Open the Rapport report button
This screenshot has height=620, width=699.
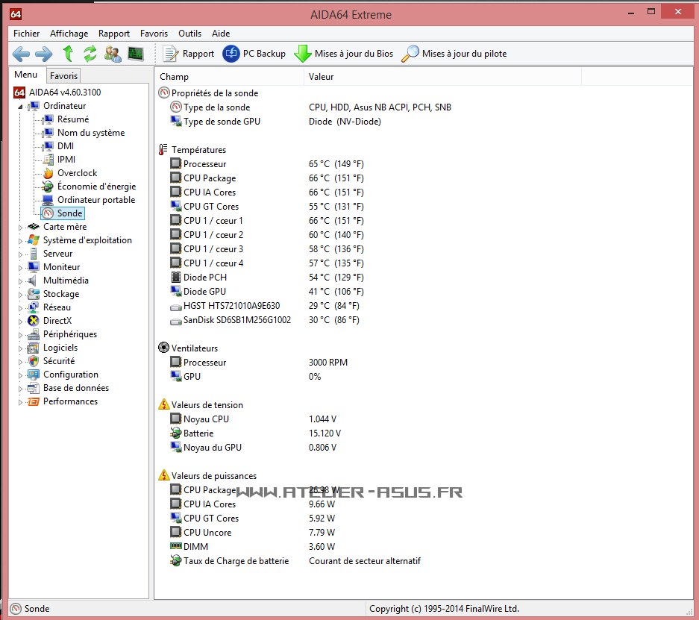pos(189,54)
